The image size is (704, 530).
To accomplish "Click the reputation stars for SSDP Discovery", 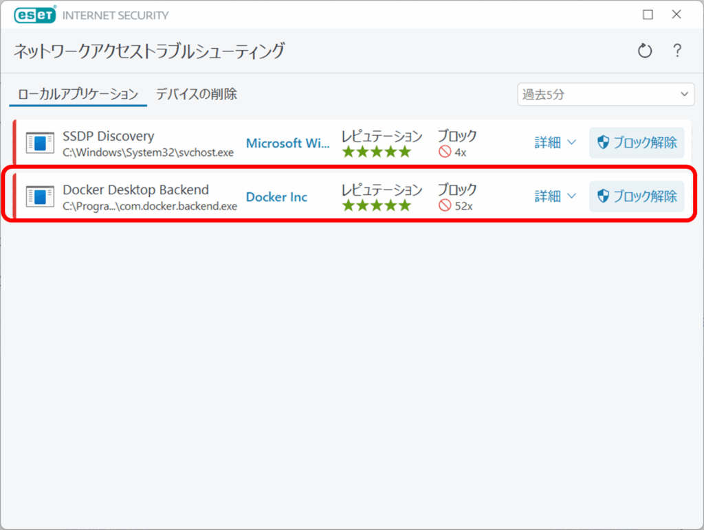I will 377,152.
